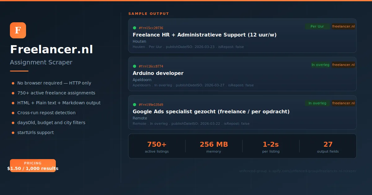Click the bullet beside 'startUrls support'
This screenshot has height=195, width=372.
click(x=13, y=133)
